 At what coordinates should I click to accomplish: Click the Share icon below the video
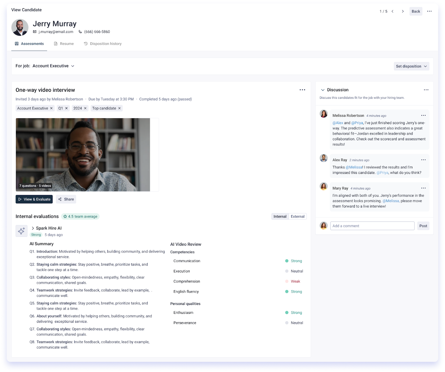coord(60,199)
